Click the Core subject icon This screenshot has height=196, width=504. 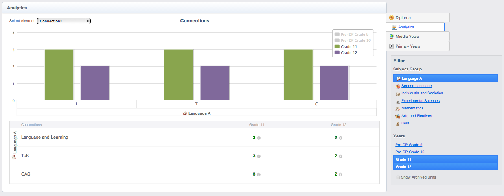(398, 124)
